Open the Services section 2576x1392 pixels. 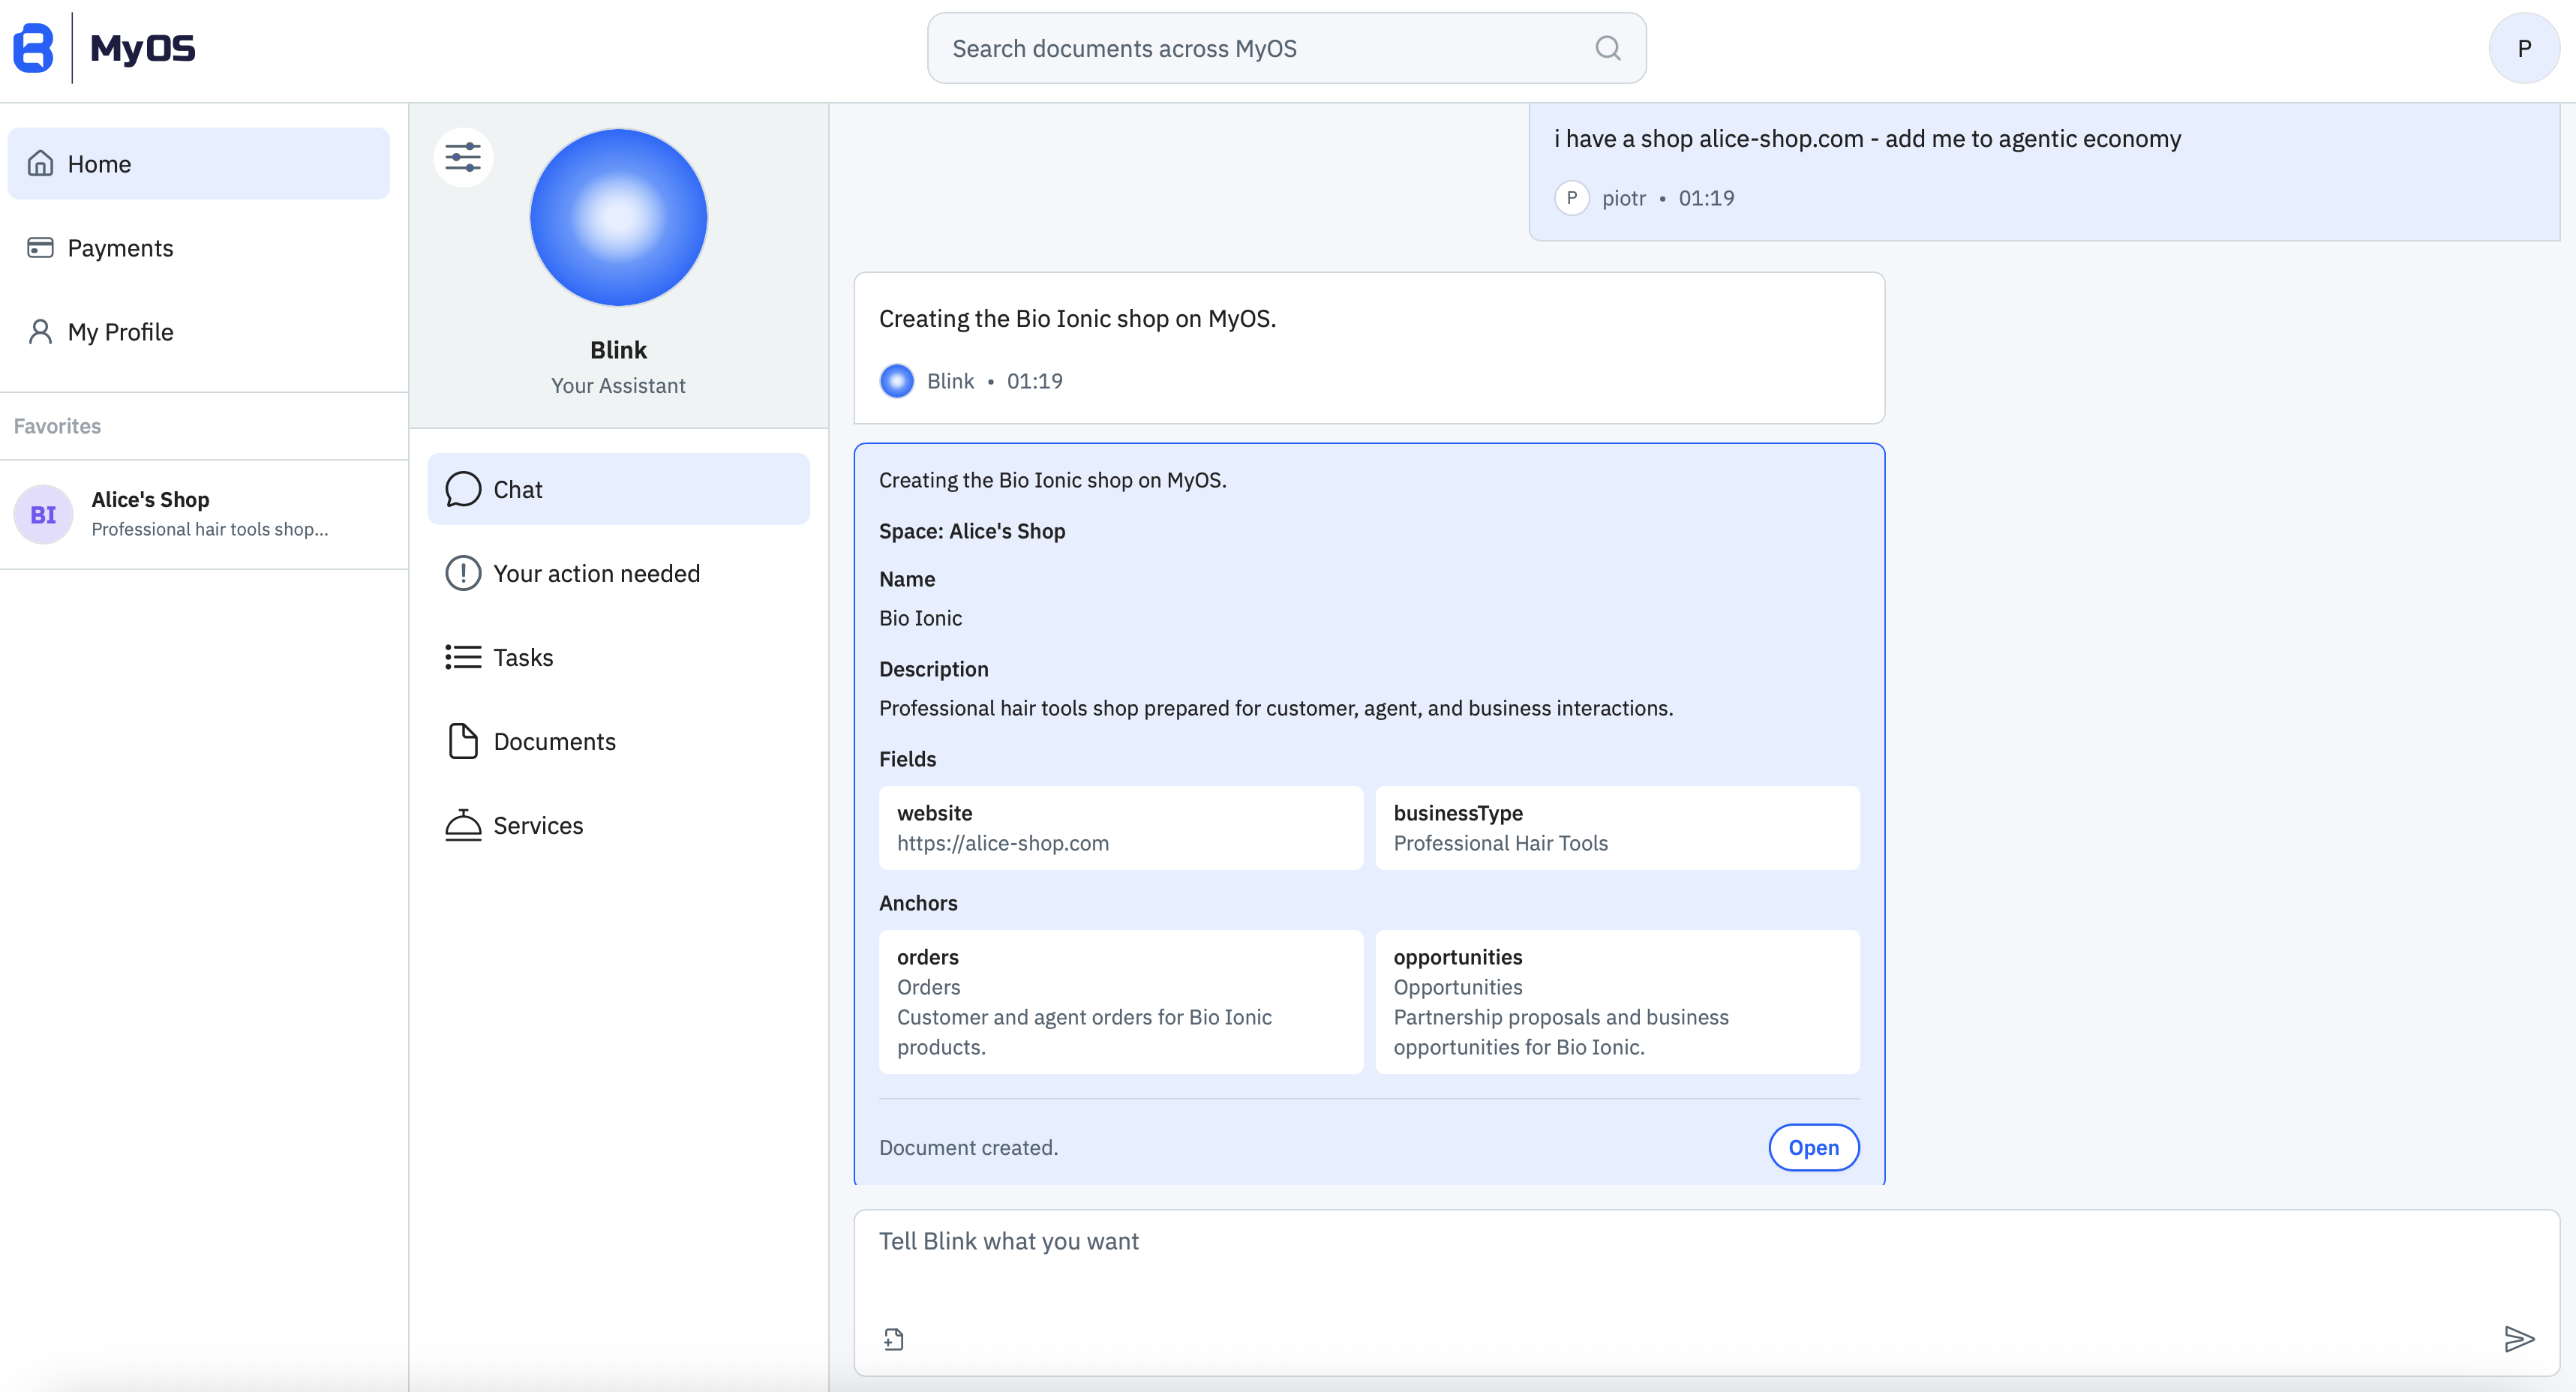(537, 825)
